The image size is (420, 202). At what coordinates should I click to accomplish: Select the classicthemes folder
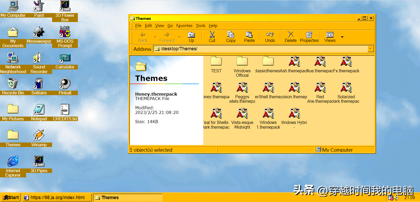(x=268, y=64)
